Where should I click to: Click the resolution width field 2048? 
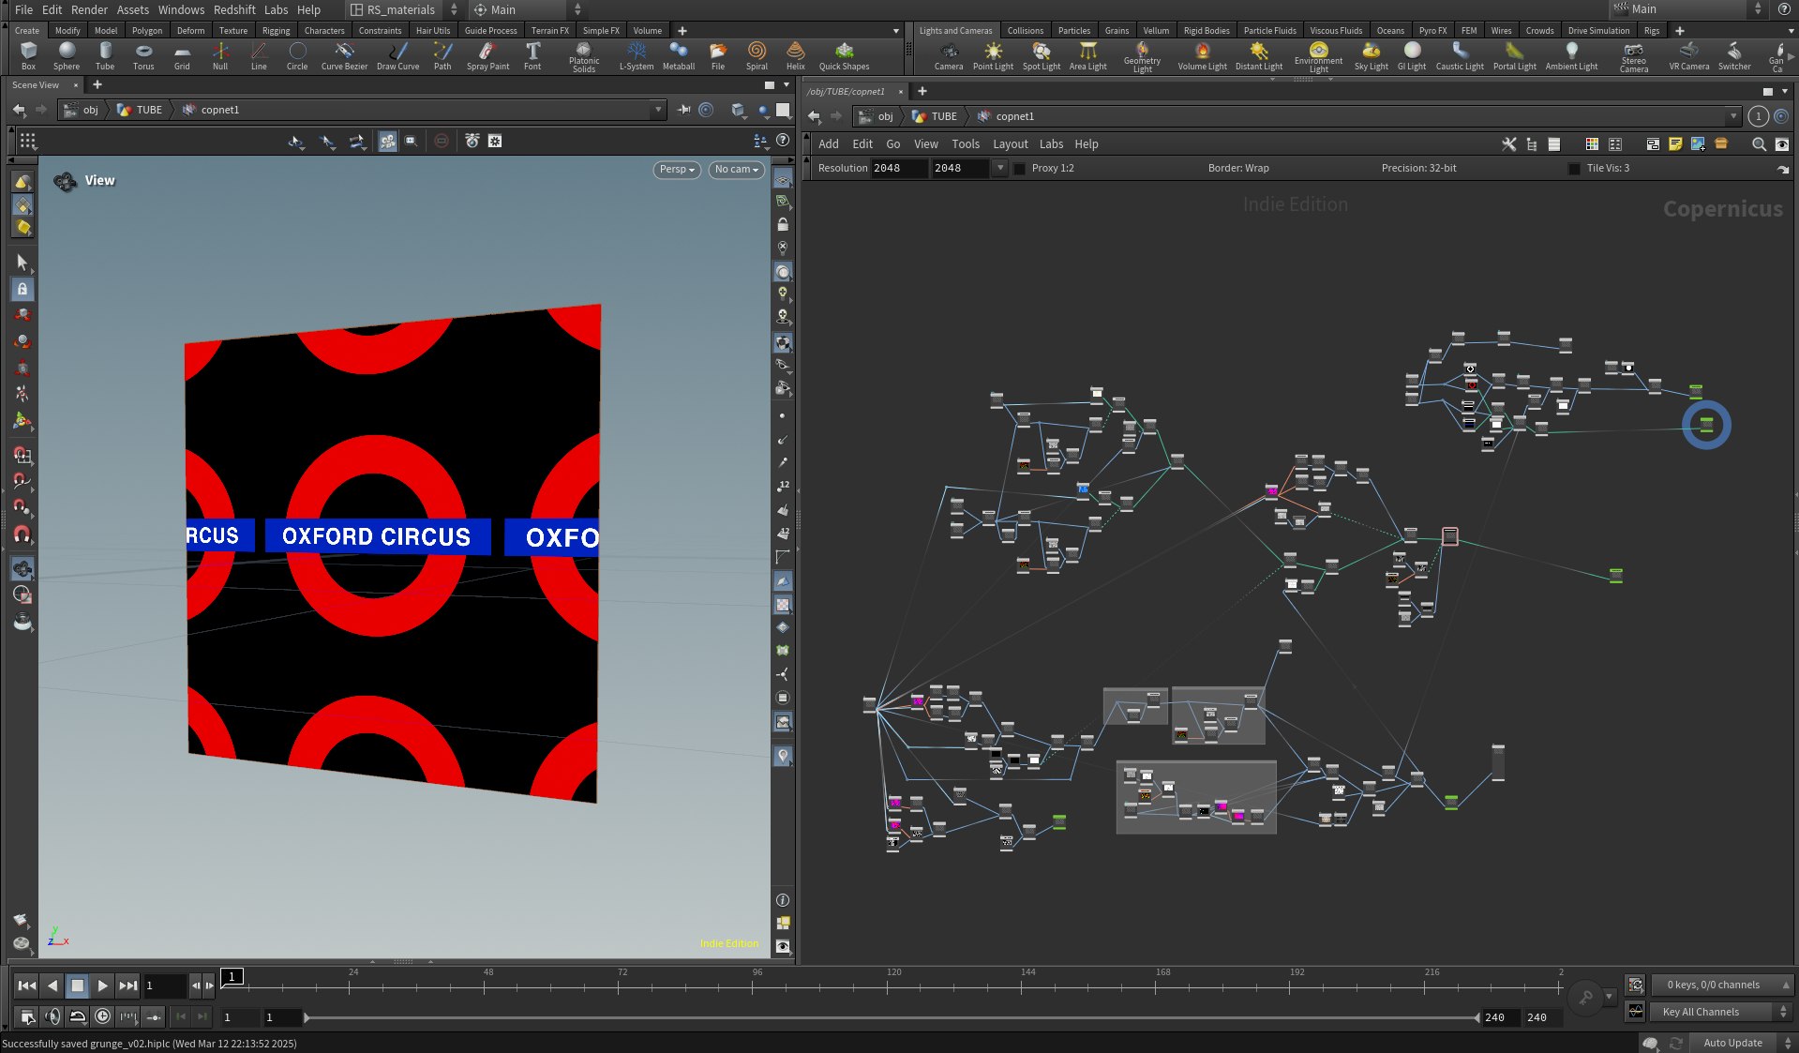point(899,169)
